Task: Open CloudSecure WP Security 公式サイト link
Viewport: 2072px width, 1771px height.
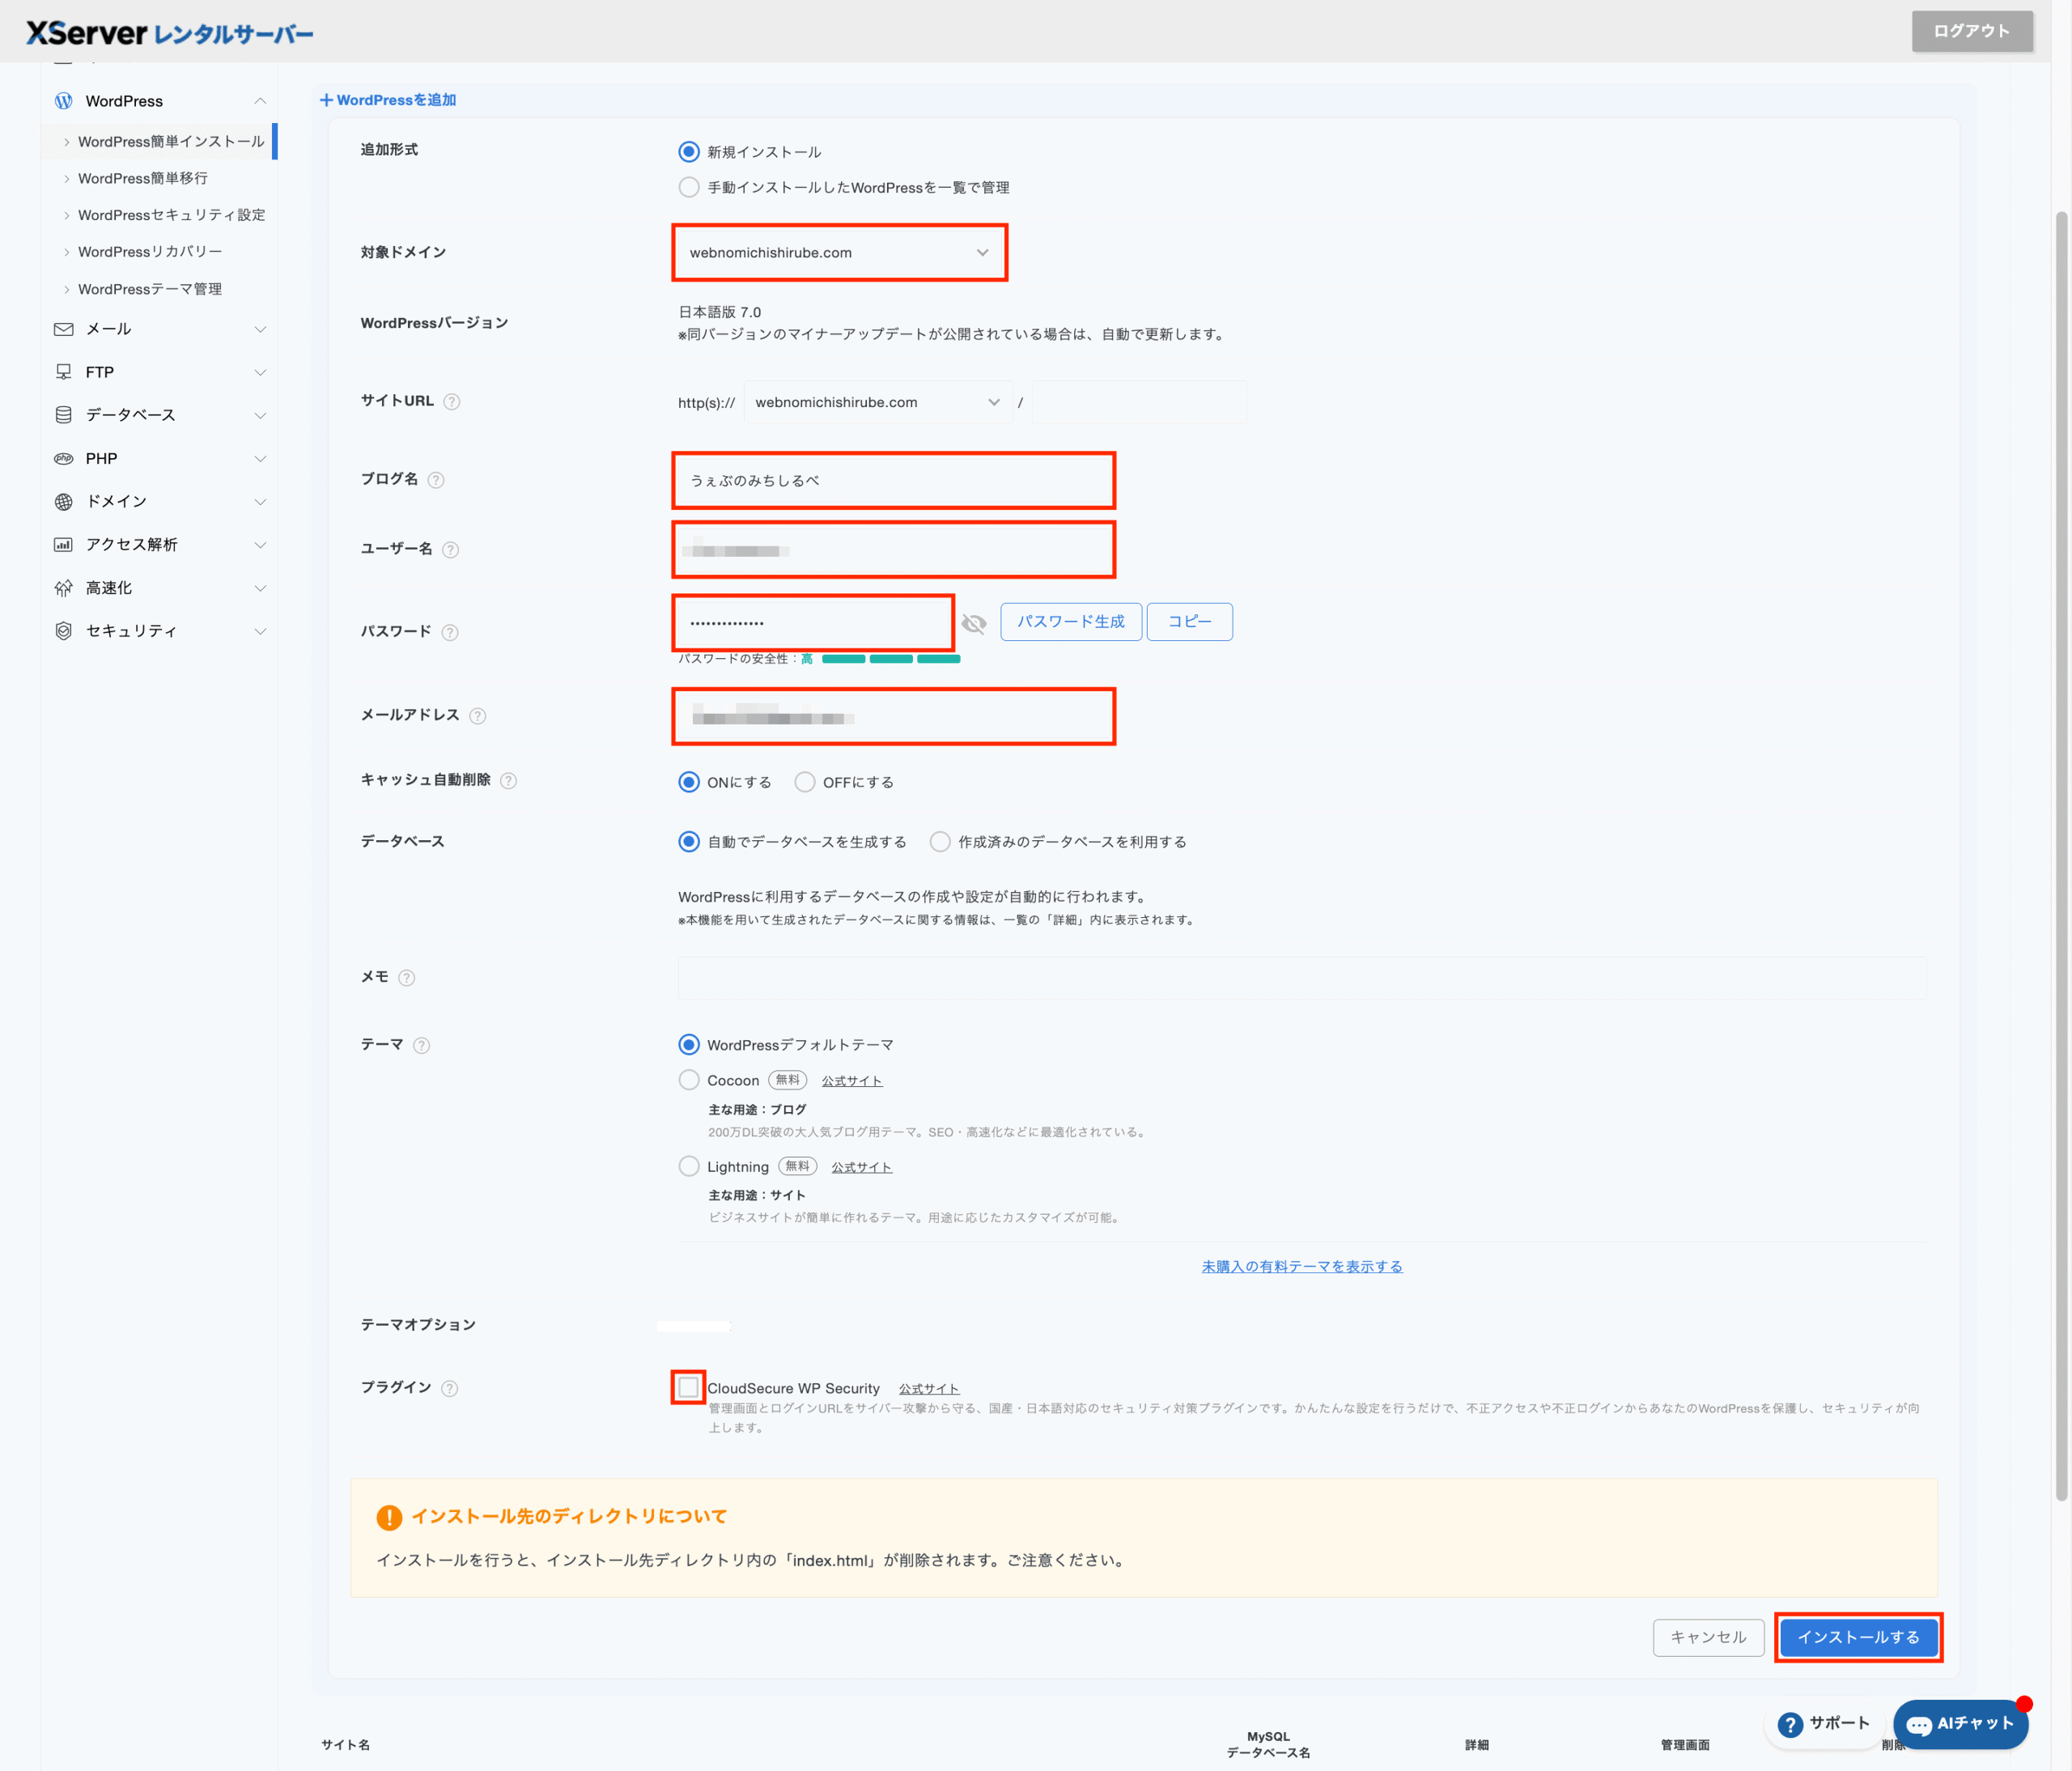Action: click(x=929, y=1389)
